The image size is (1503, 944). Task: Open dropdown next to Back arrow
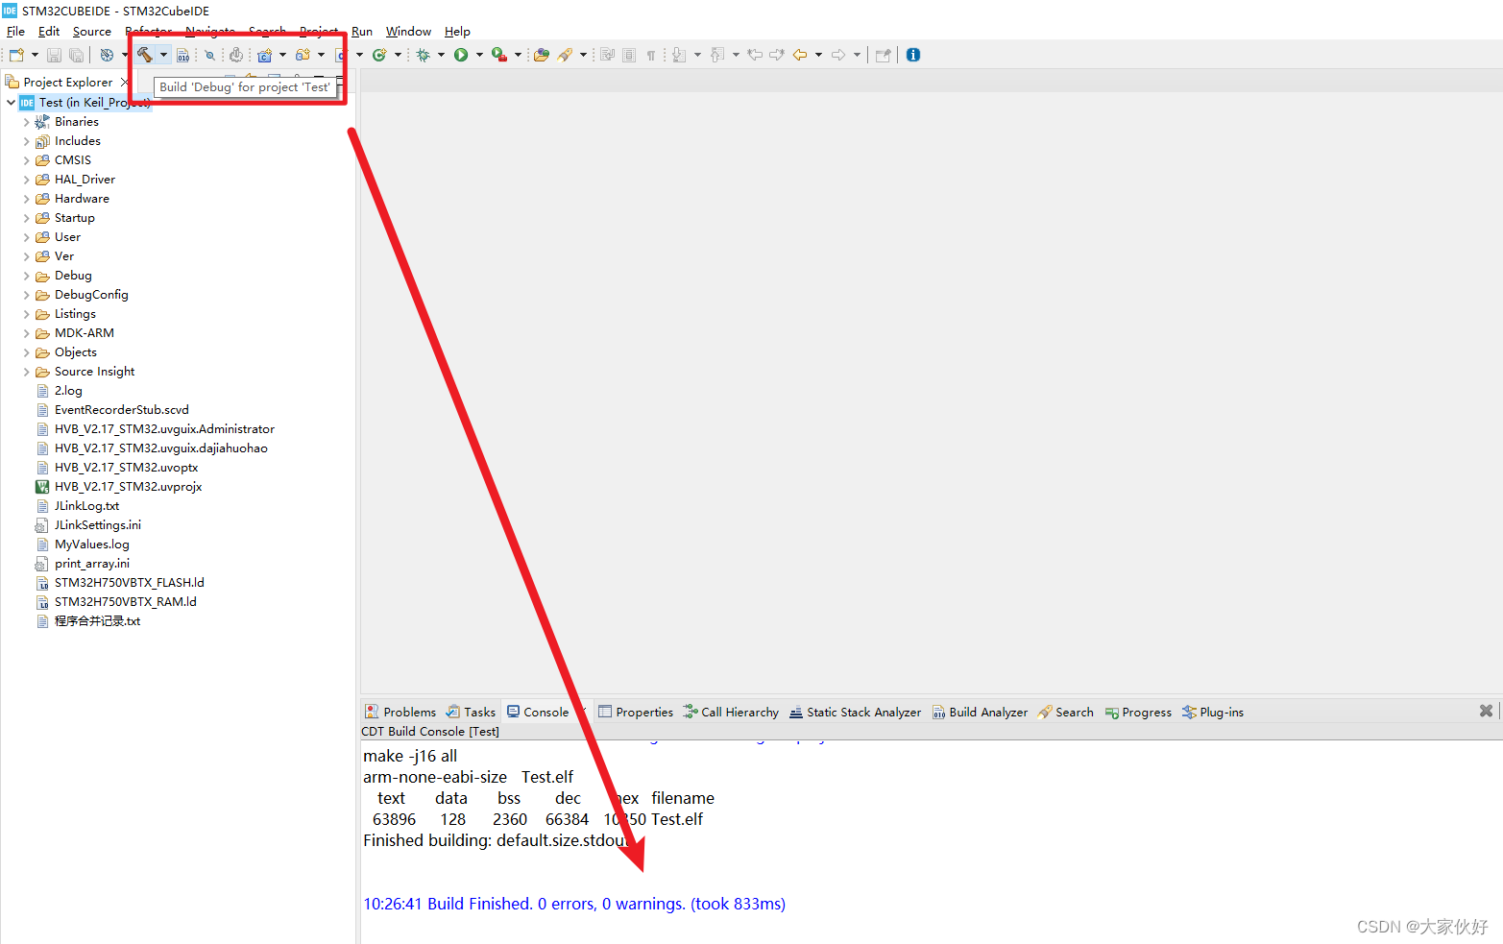[x=818, y=55]
